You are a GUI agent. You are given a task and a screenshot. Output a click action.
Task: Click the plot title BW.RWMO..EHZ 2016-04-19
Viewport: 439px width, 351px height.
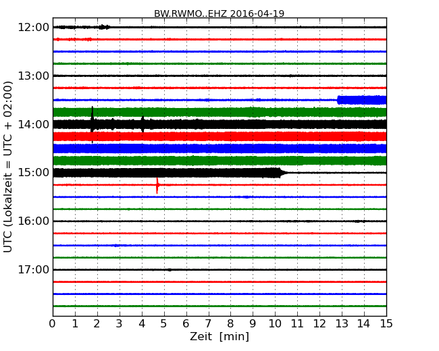[219, 13]
